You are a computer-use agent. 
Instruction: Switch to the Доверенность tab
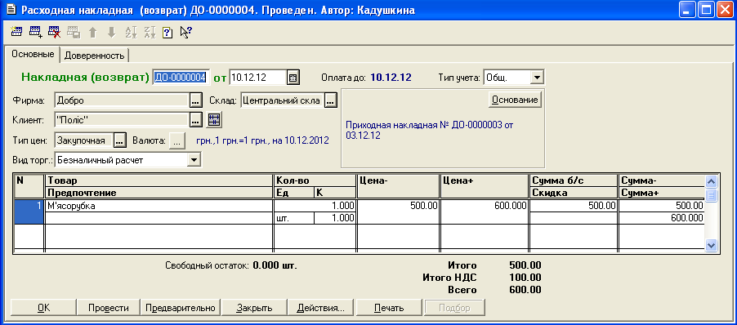tap(95, 56)
